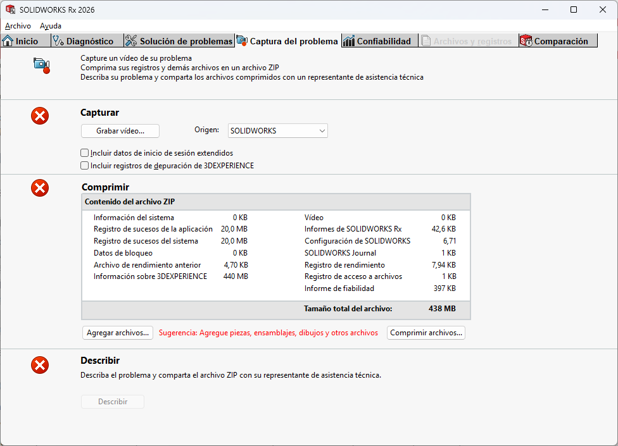Minimize the SOLIDWORKS Rx window
This screenshot has width=618, height=446.
click(545, 10)
